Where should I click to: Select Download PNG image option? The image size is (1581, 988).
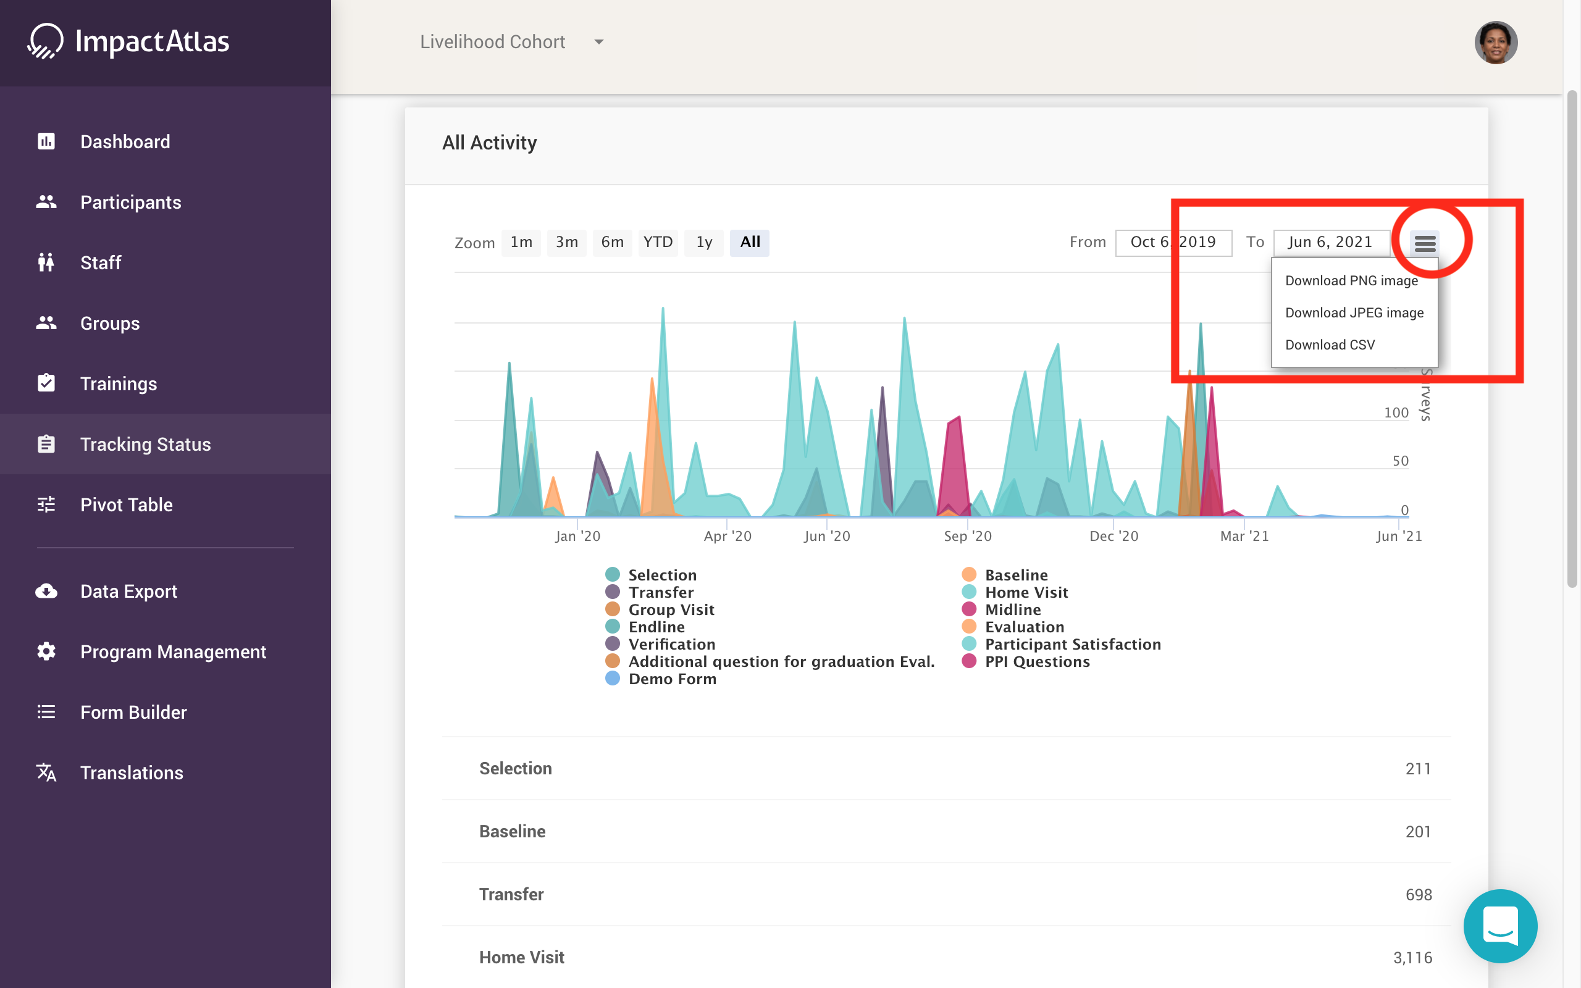(x=1351, y=280)
